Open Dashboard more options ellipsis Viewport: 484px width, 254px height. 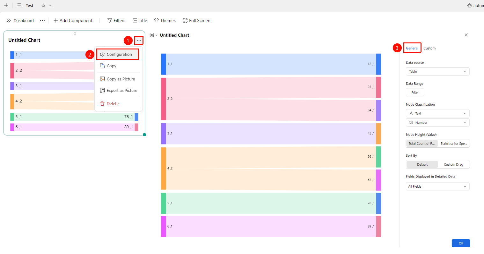pos(42,20)
